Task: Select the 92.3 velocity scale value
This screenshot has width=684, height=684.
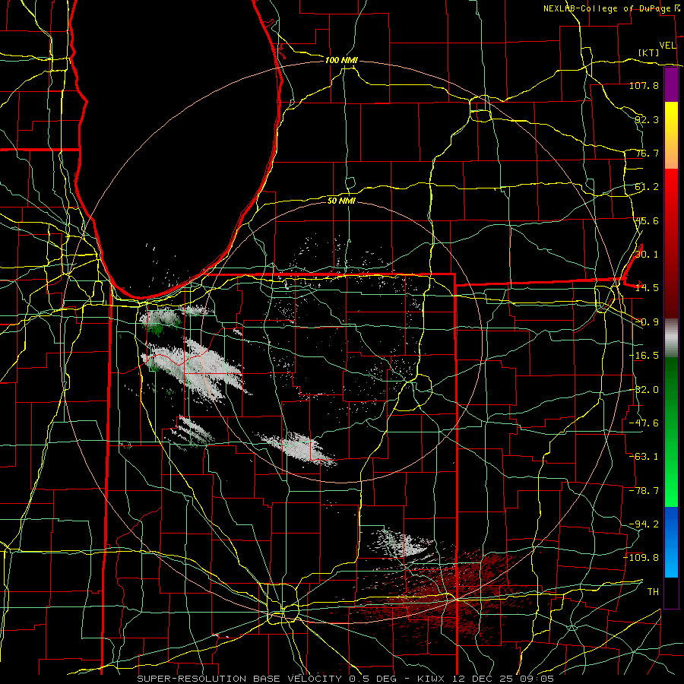Action: click(647, 119)
